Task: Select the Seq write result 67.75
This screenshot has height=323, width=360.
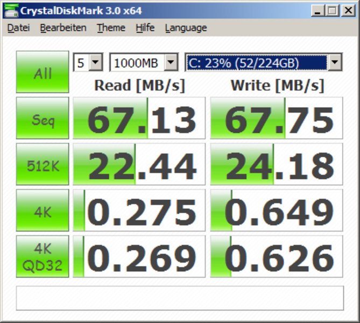Action: [x=277, y=118]
